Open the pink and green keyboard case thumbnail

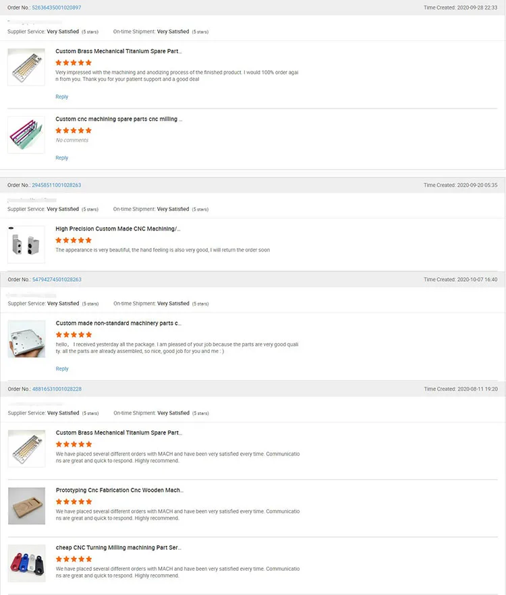point(26,134)
